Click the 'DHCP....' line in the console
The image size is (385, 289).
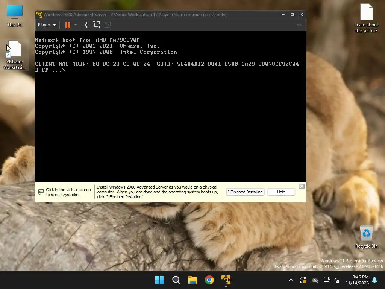point(50,70)
